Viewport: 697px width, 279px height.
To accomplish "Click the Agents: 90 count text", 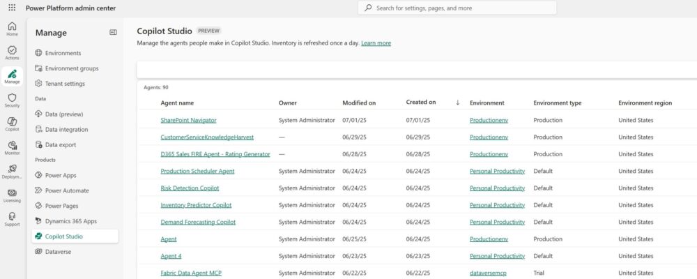I will tap(156, 88).
